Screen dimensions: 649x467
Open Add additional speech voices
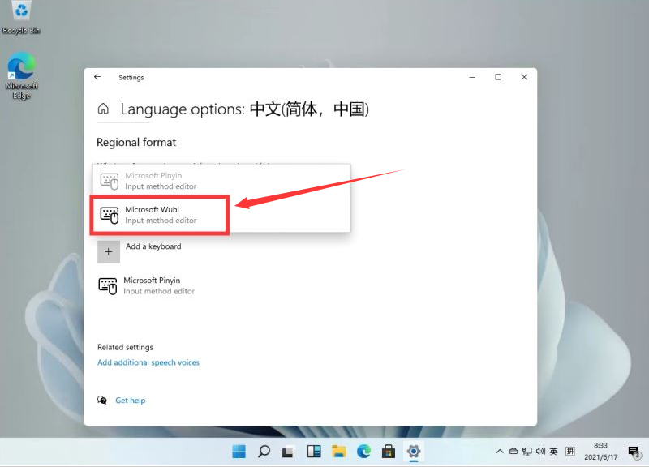tap(148, 362)
